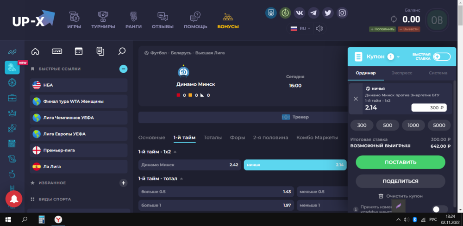This screenshot has height=226, width=463.
Task: Select the Ординар coupon tab
Action: pyautogui.click(x=366, y=73)
